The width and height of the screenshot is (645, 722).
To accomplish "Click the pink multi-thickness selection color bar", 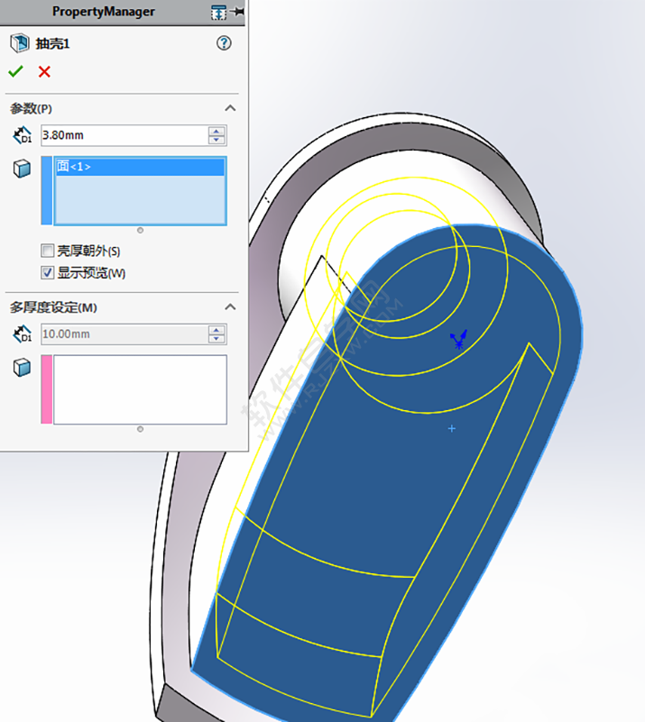I will tap(47, 389).
